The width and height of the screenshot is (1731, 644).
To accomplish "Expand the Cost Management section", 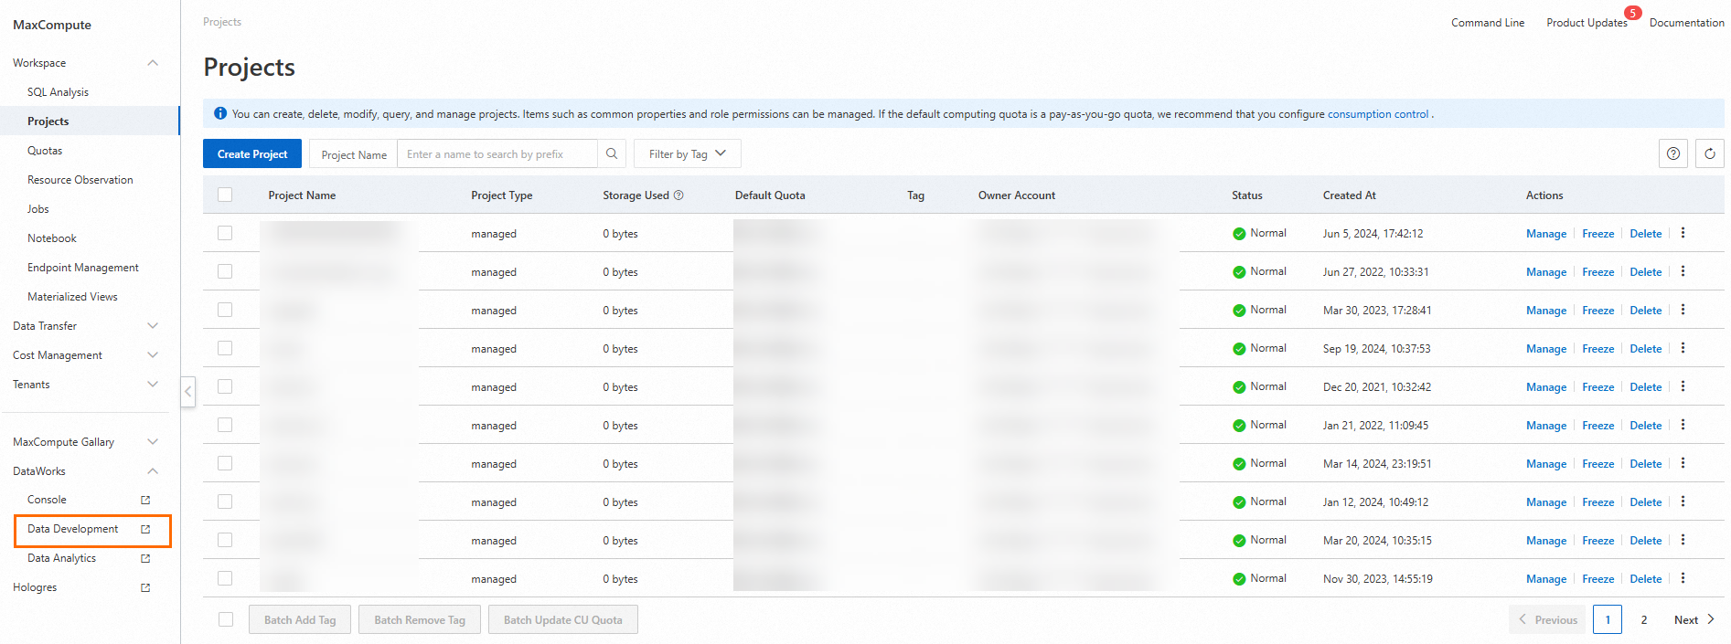I will point(153,355).
